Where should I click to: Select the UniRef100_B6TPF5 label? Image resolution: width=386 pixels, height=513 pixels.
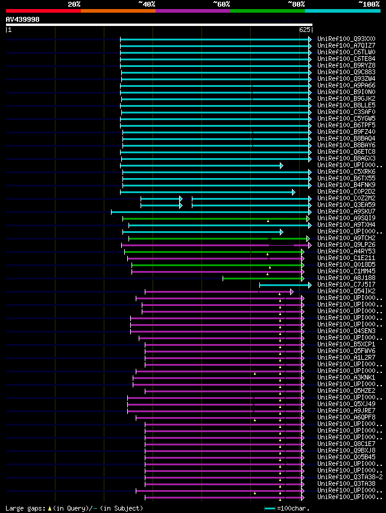pos(346,126)
